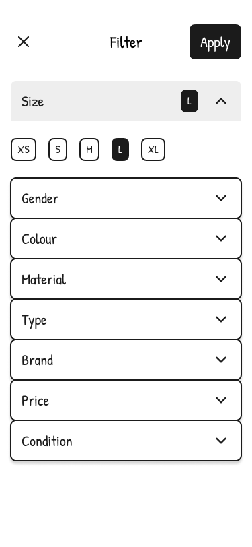Select size XS chip
The image size is (252, 547).
coord(24,150)
